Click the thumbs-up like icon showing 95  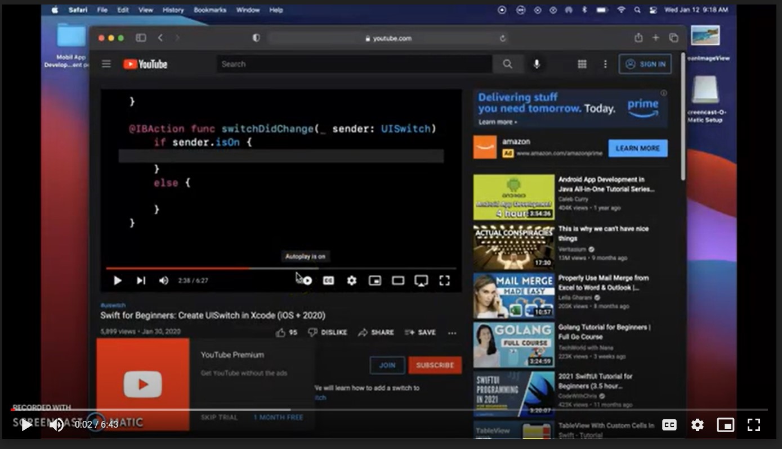click(281, 333)
